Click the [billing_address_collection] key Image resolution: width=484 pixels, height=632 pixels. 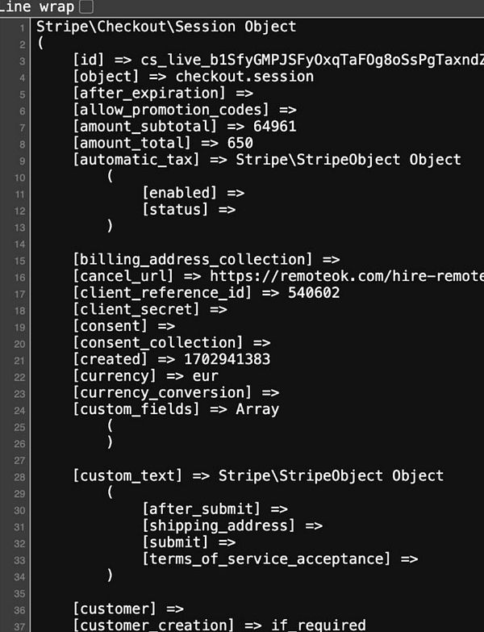193,260
